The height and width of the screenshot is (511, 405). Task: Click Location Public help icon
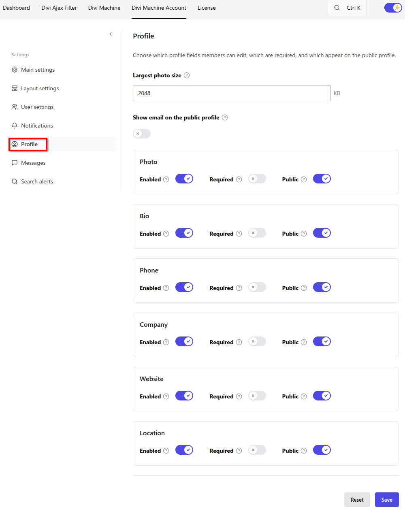click(x=304, y=451)
